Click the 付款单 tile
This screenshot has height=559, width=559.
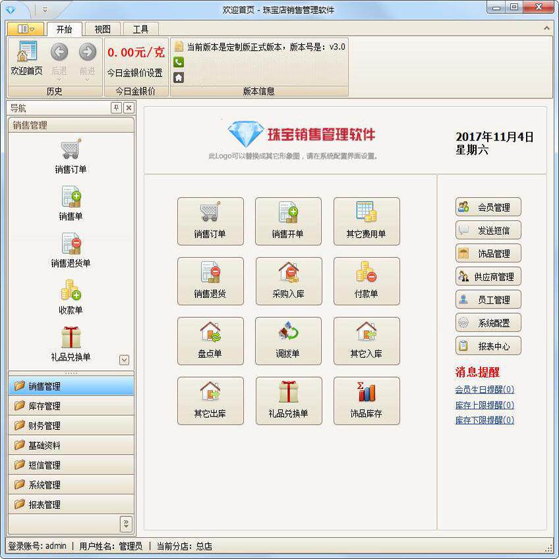(x=367, y=281)
